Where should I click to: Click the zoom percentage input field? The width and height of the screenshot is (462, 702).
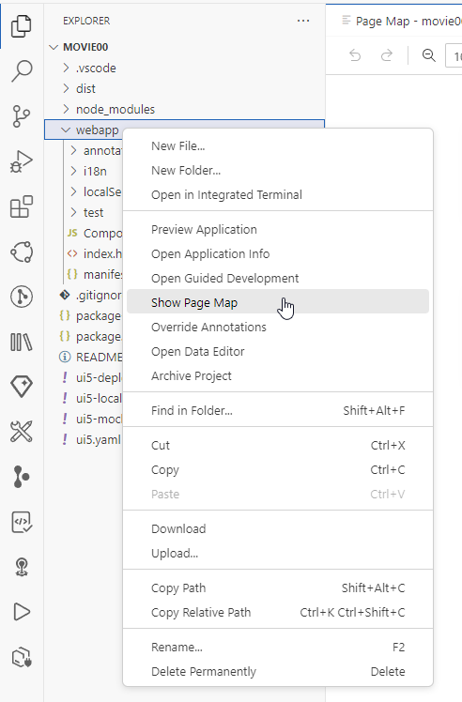(x=454, y=55)
